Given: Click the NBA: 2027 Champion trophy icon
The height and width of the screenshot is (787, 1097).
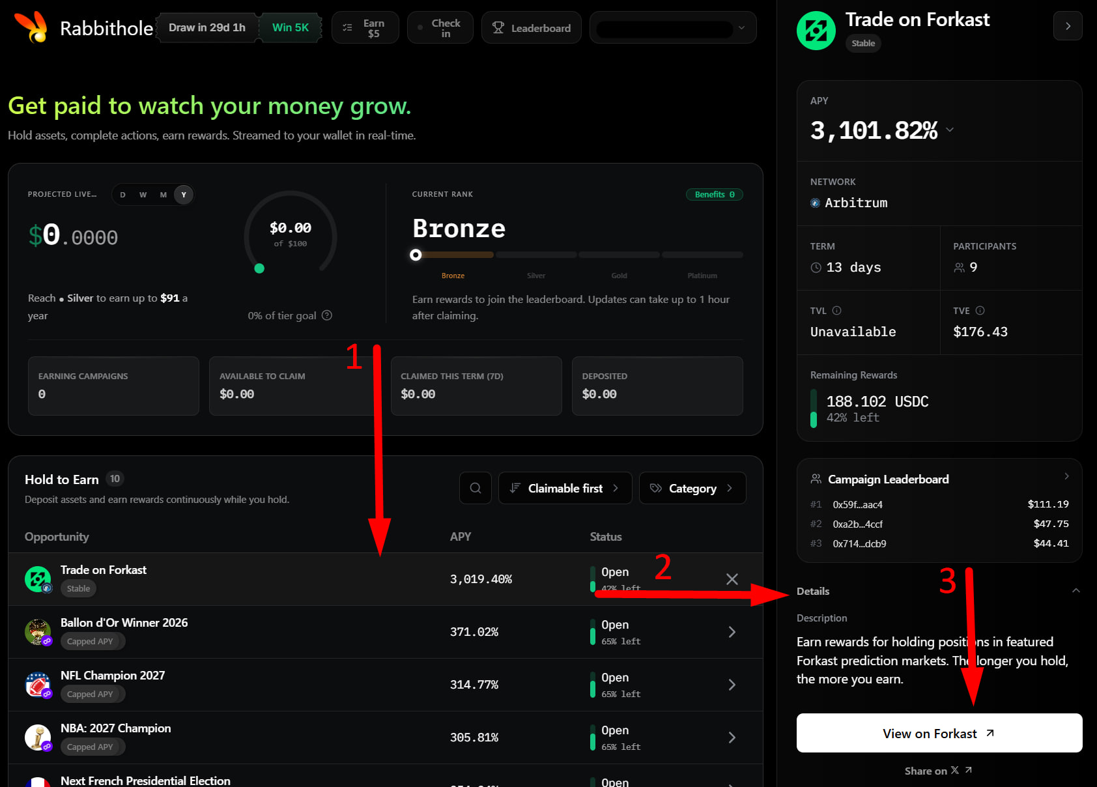Looking at the screenshot, I should [38, 737].
